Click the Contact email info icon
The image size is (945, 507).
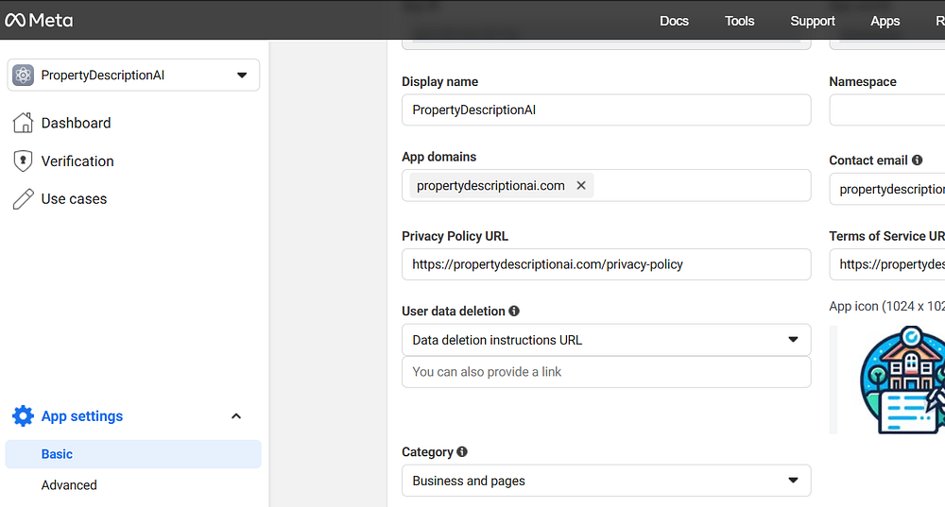[x=918, y=161]
